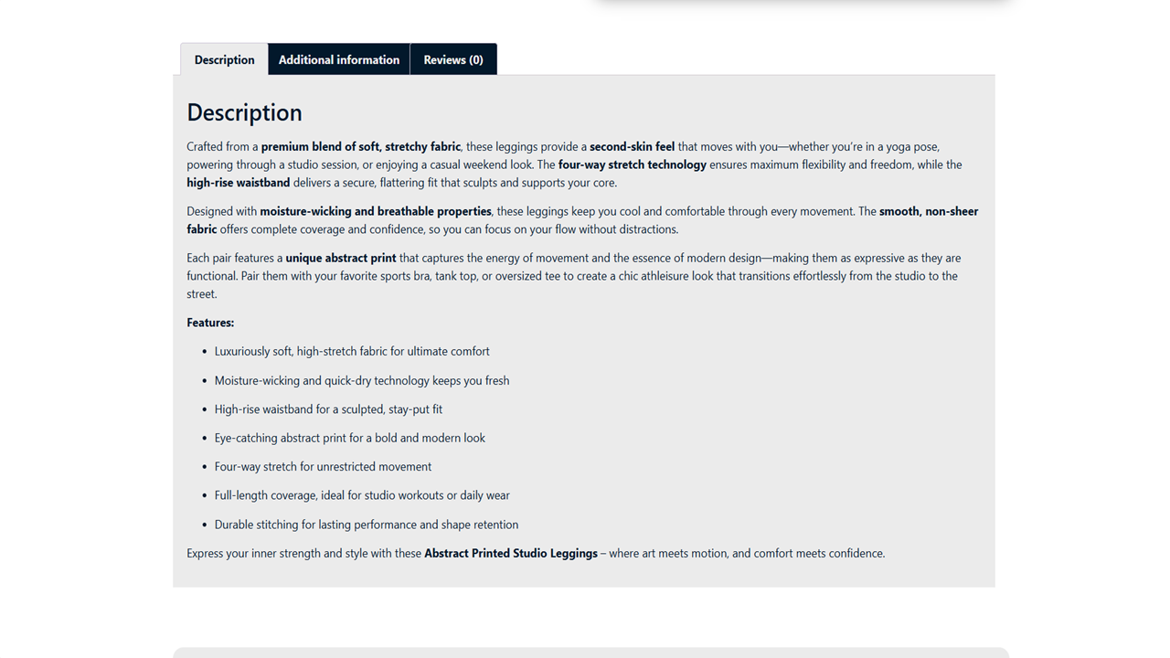Open the Additional information tab
The height and width of the screenshot is (658, 1170).
pos(339,59)
